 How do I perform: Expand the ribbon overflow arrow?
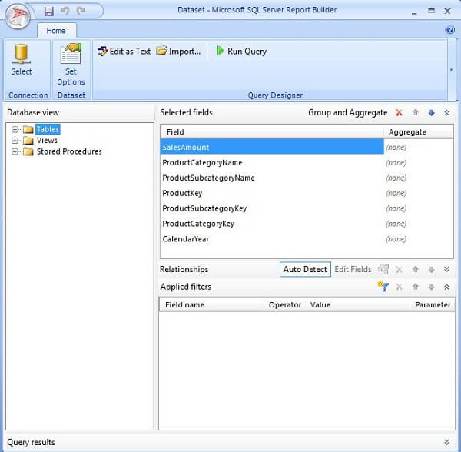tap(451, 70)
